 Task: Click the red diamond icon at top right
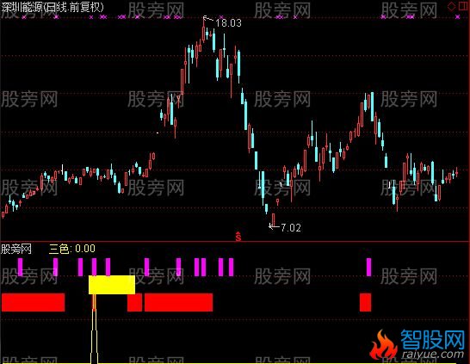[x=451, y=6]
